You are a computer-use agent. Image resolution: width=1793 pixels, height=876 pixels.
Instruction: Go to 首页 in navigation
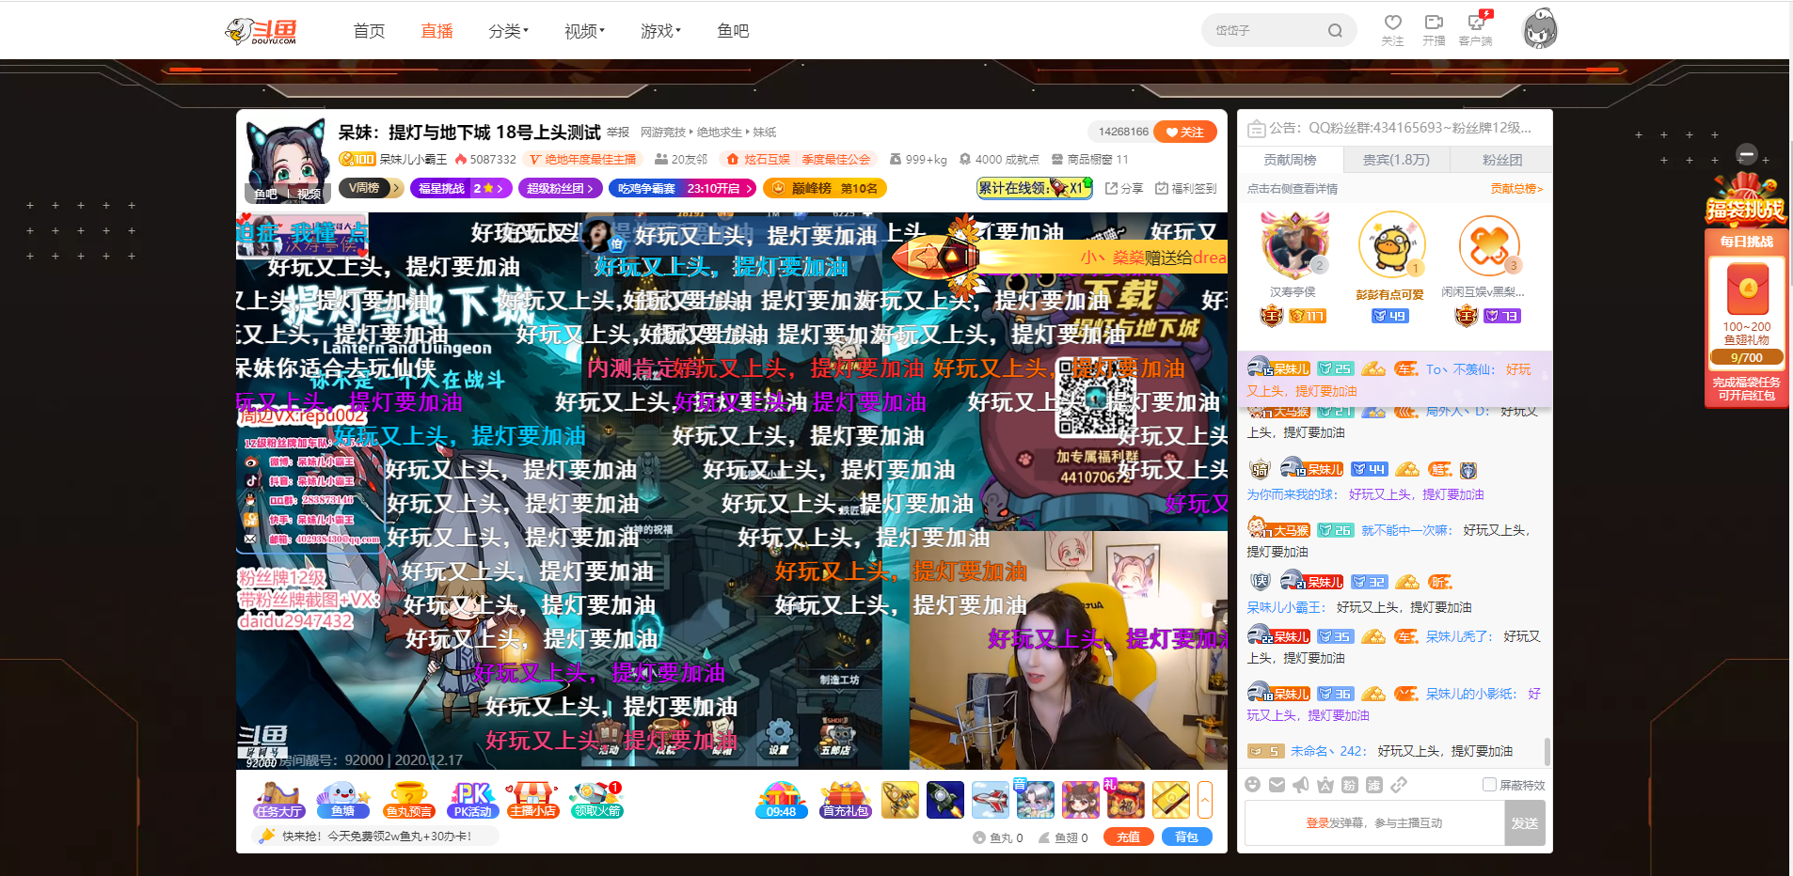369,31
